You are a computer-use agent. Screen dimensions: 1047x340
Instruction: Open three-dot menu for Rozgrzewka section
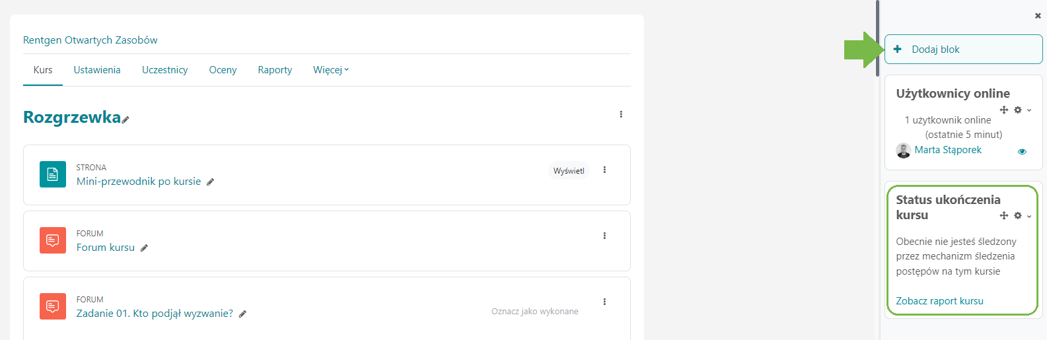pyautogui.click(x=621, y=114)
